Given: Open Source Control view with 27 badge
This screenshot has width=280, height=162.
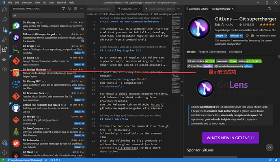Looking at the screenshot, I should [x=4, y=30].
